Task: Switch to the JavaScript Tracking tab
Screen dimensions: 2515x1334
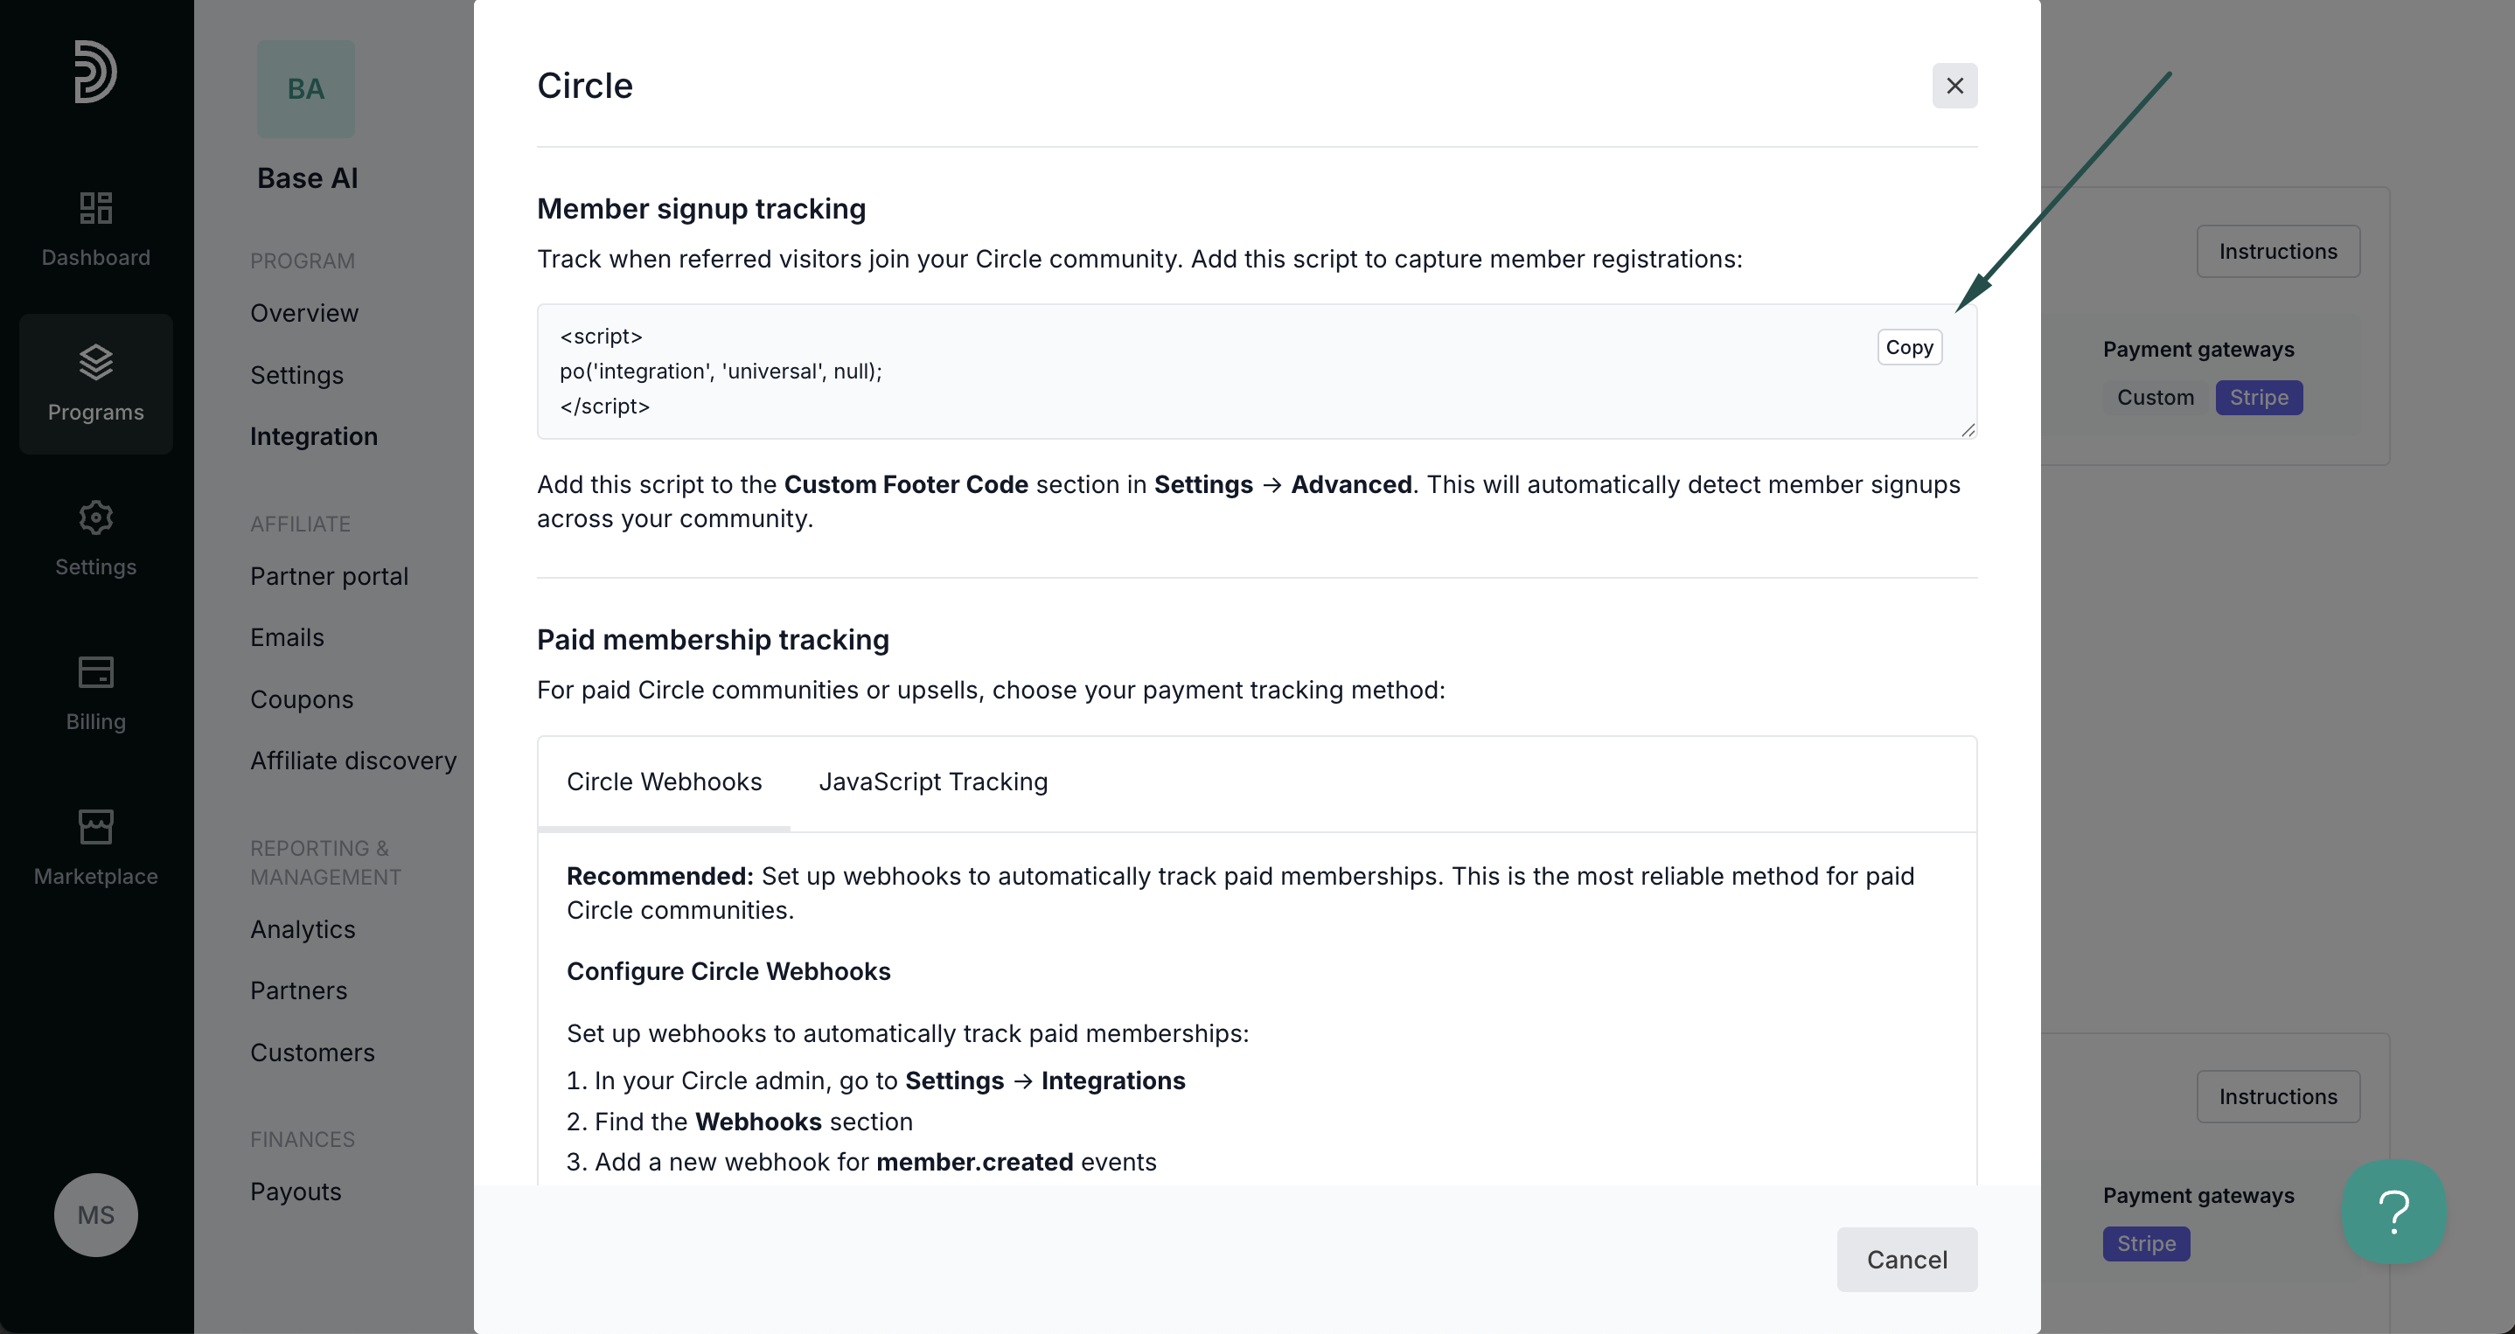Action: click(x=932, y=782)
